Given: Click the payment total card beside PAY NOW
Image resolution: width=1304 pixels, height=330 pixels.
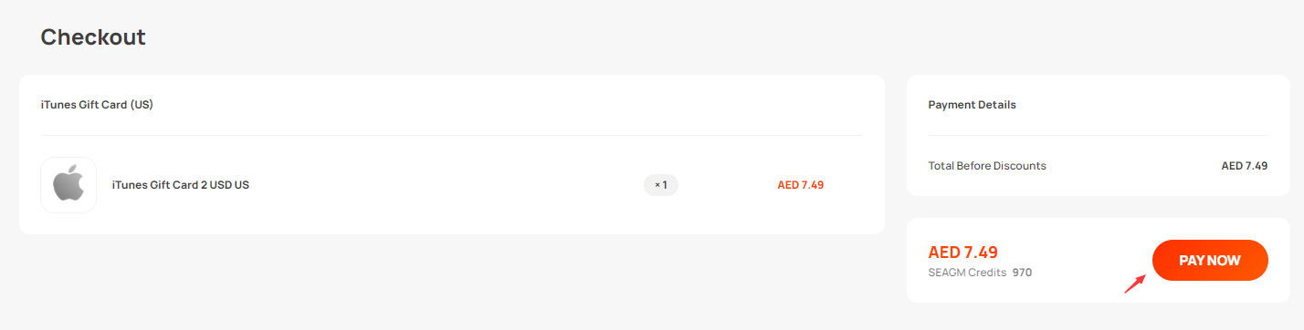Looking at the screenshot, I should (x=1099, y=261).
